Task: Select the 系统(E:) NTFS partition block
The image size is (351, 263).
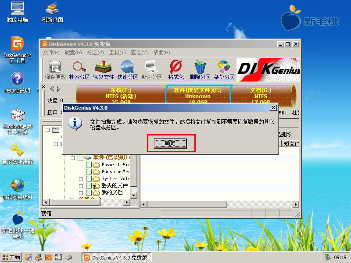Action: [121, 94]
